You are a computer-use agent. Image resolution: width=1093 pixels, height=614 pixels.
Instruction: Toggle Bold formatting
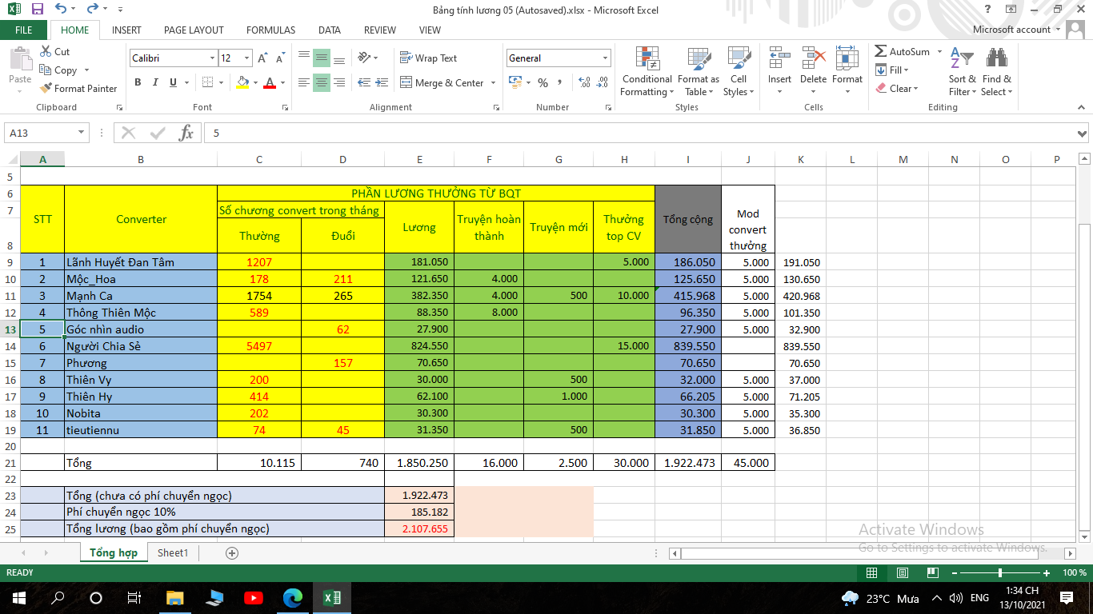point(138,82)
